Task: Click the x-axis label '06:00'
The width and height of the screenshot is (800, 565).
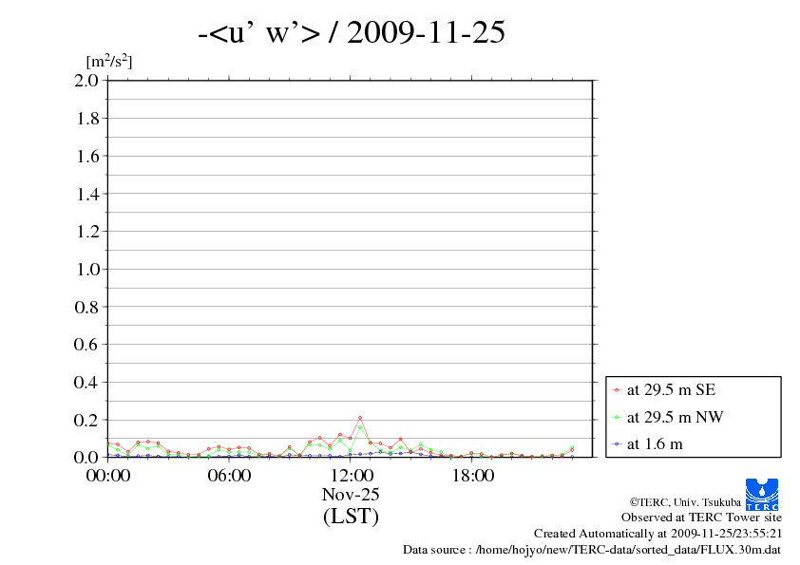Action: (x=229, y=476)
